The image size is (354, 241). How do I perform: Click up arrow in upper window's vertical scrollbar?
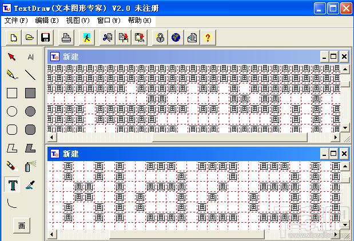[345, 69]
